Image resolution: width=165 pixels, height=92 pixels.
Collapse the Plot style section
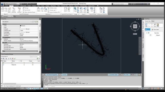tap(37, 43)
